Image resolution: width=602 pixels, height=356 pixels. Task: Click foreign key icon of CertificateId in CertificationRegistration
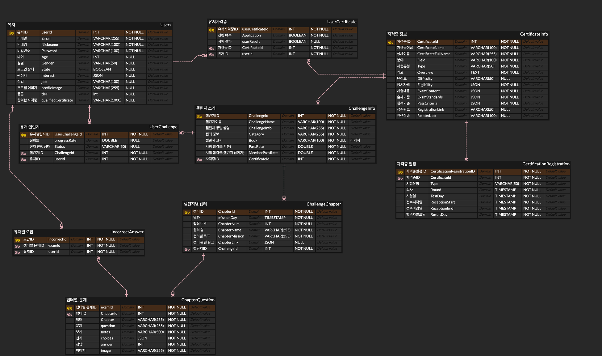tap(400, 178)
